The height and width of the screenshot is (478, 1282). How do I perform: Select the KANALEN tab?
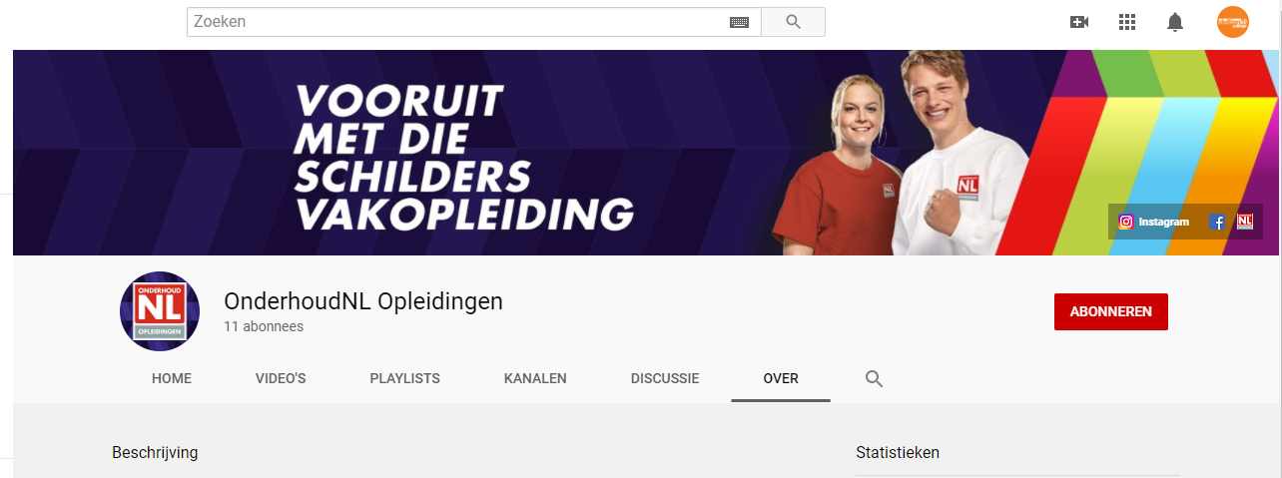(535, 379)
